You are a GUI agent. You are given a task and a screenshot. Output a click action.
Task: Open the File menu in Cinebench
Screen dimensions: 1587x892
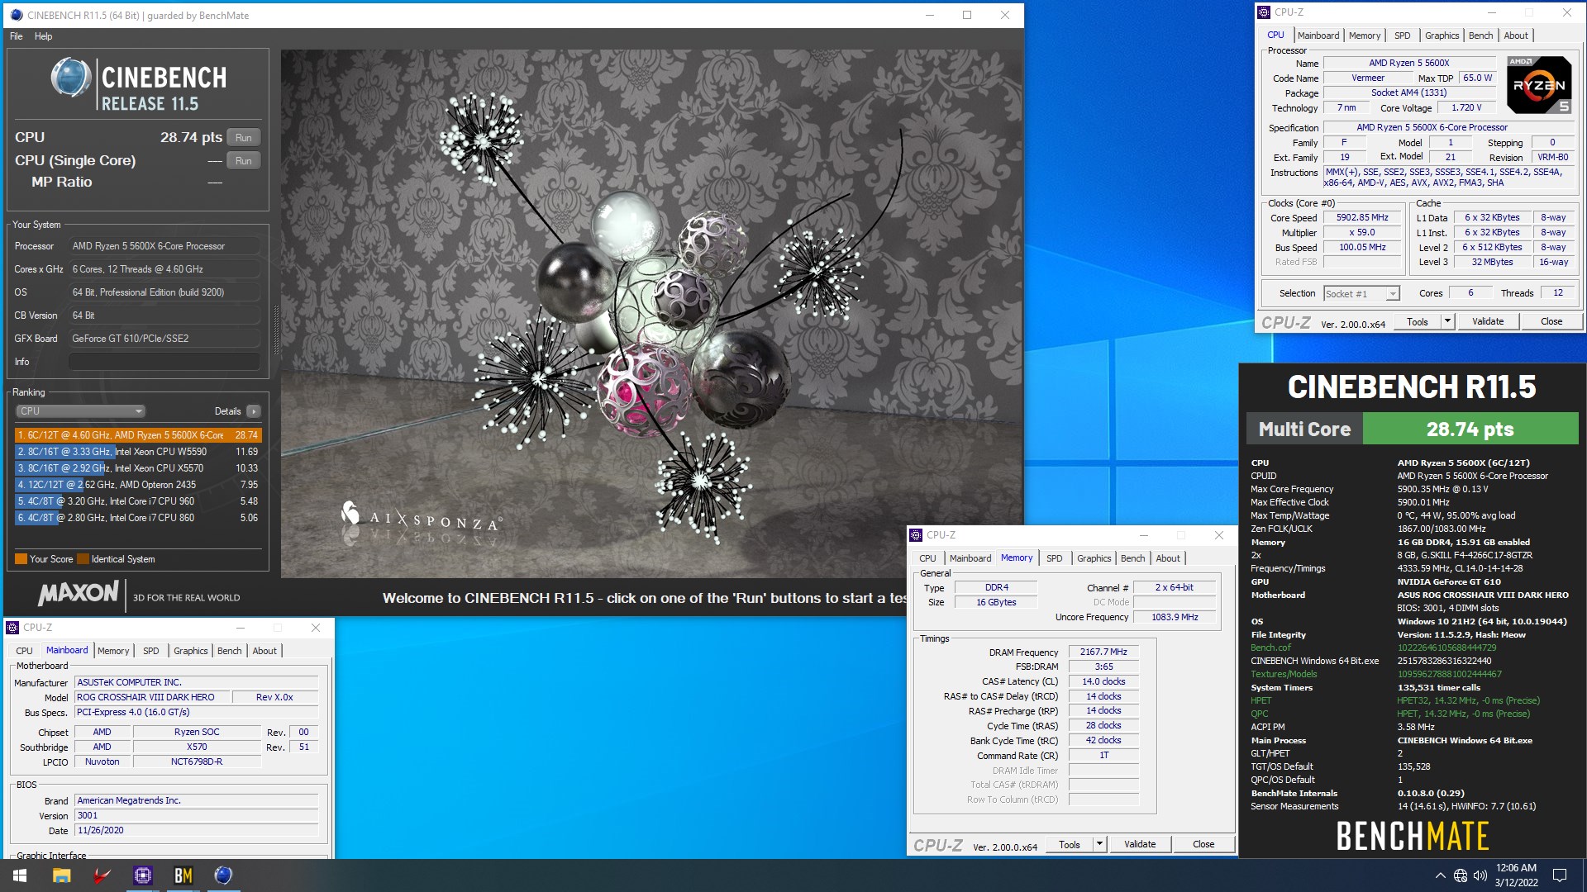(17, 36)
